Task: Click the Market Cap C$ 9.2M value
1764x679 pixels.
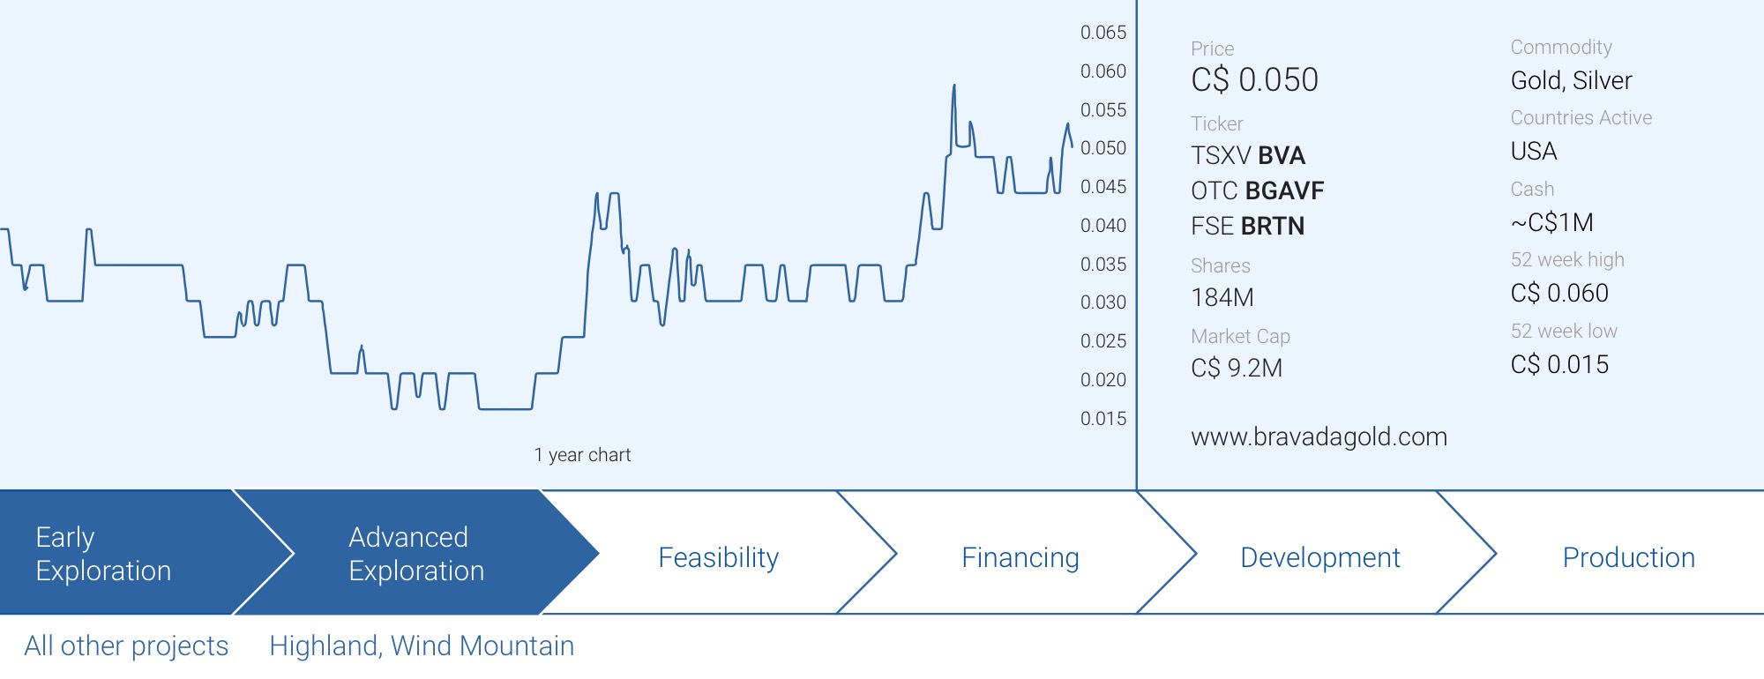Action: click(x=1237, y=368)
